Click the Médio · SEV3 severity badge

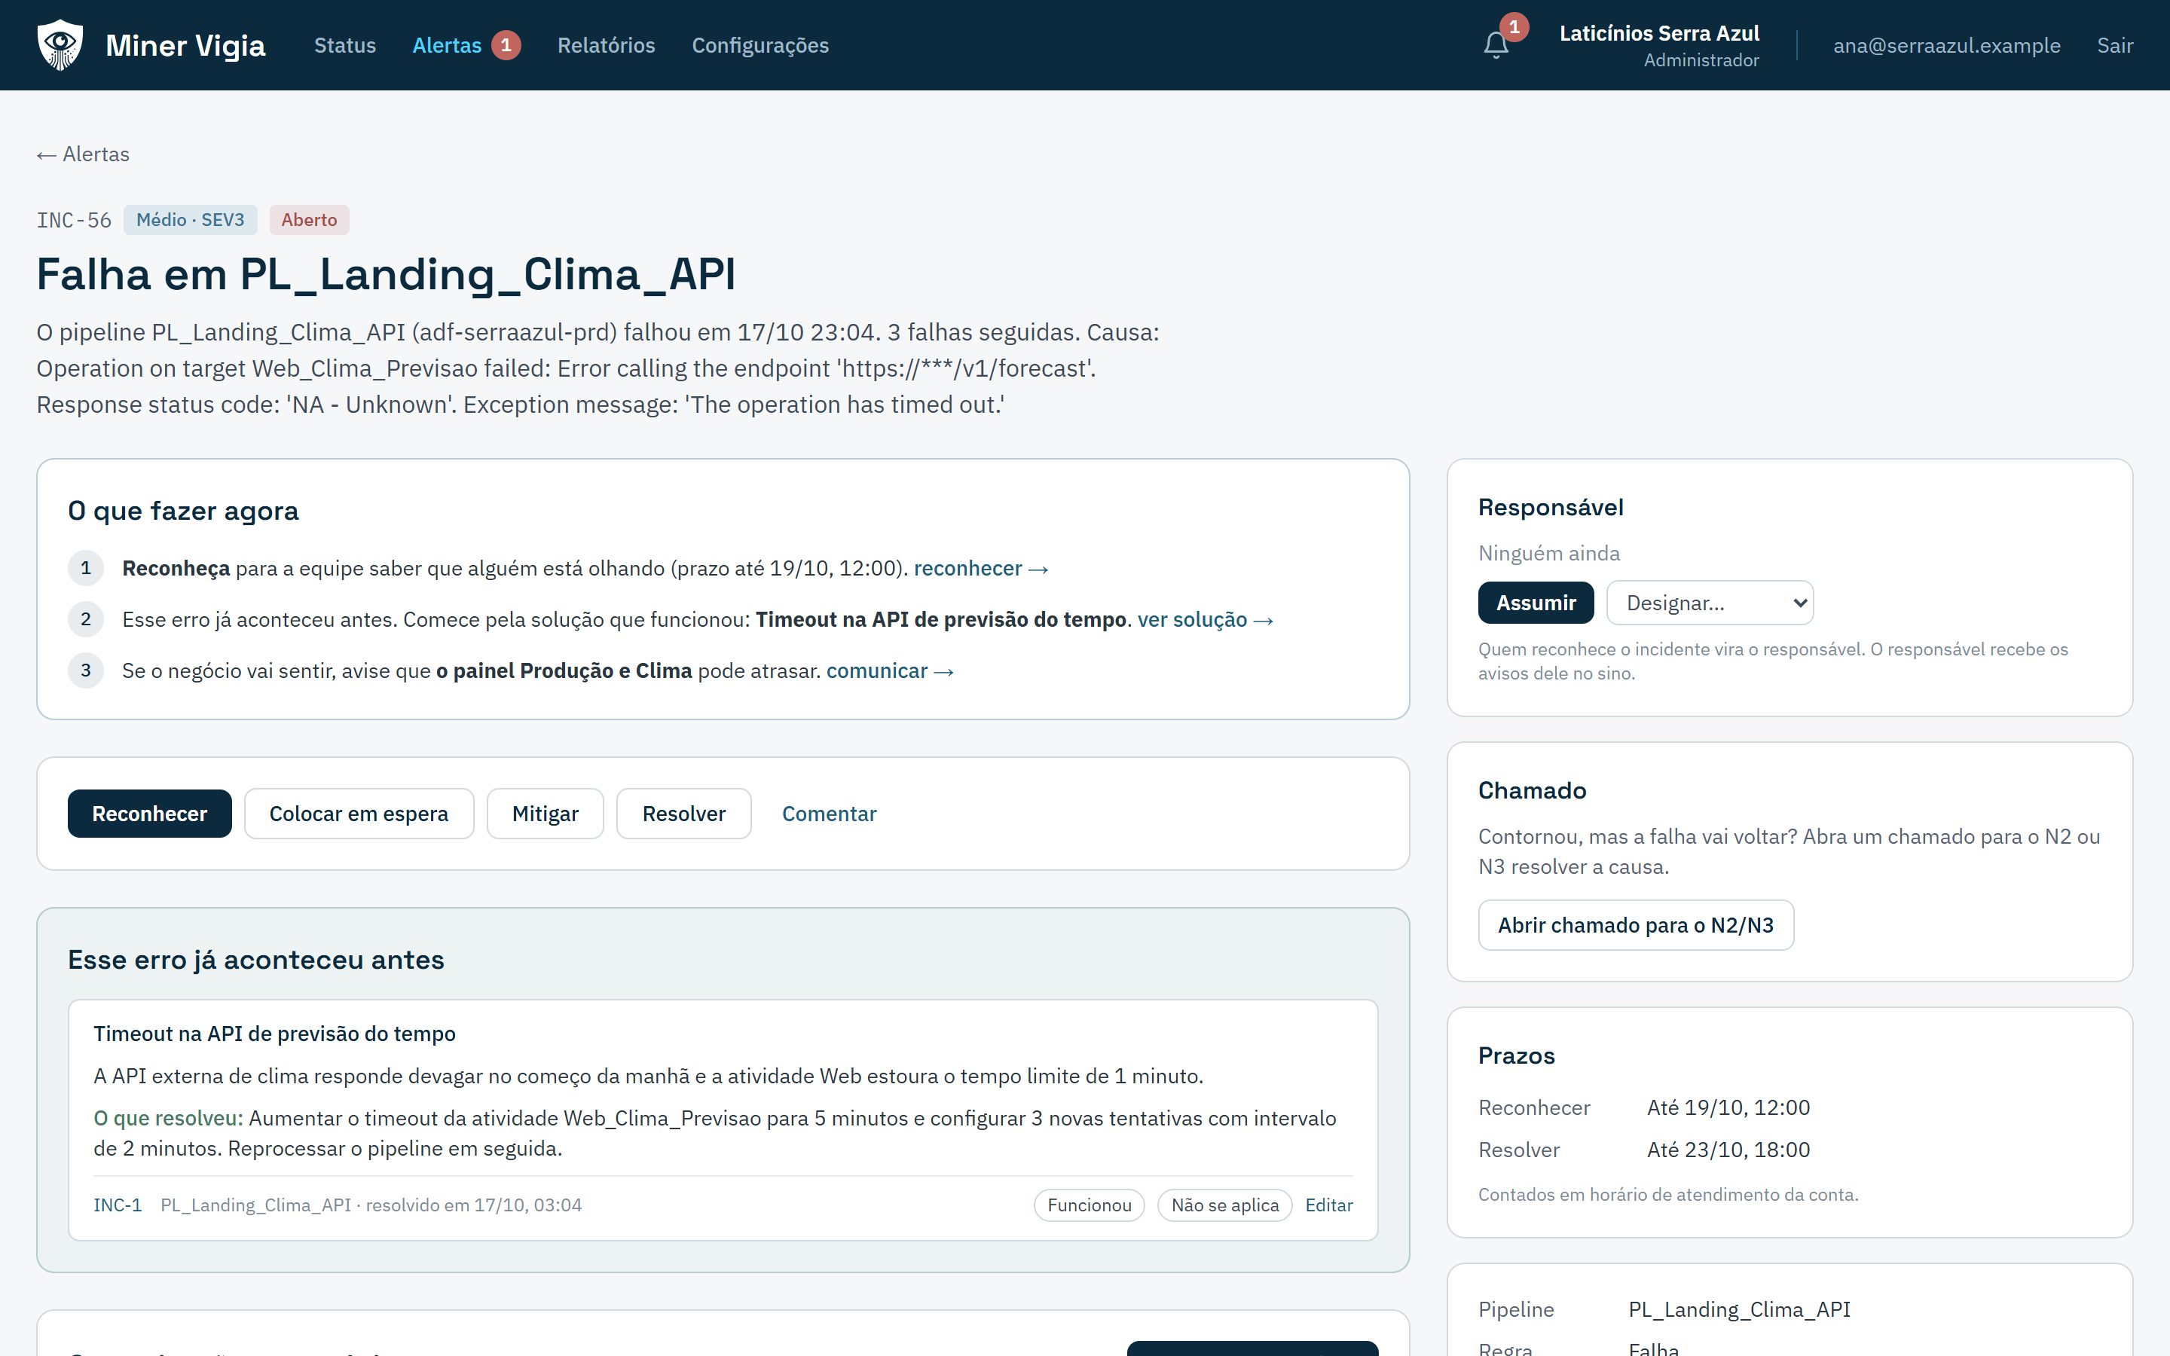click(x=190, y=220)
